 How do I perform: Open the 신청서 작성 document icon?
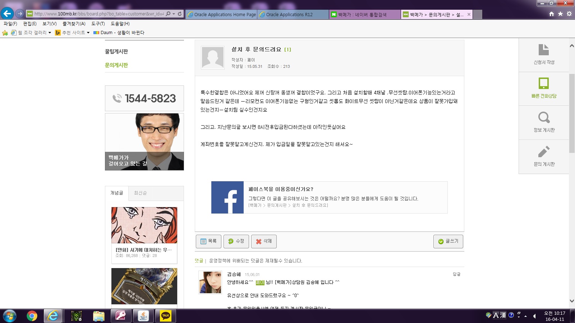543,50
